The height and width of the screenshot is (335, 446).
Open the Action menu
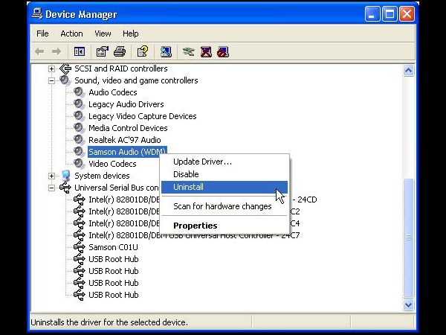coord(71,33)
